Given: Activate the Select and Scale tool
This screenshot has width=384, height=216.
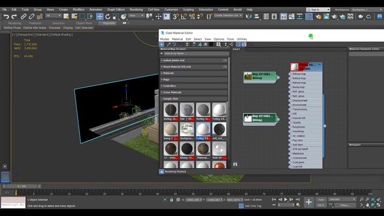Looking at the screenshot, I should (x=115, y=16).
